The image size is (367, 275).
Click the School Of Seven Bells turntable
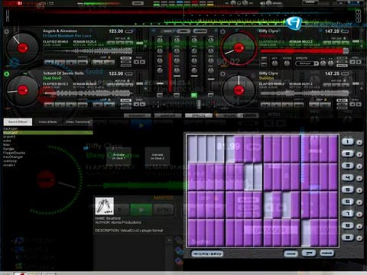[x=22, y=90]
